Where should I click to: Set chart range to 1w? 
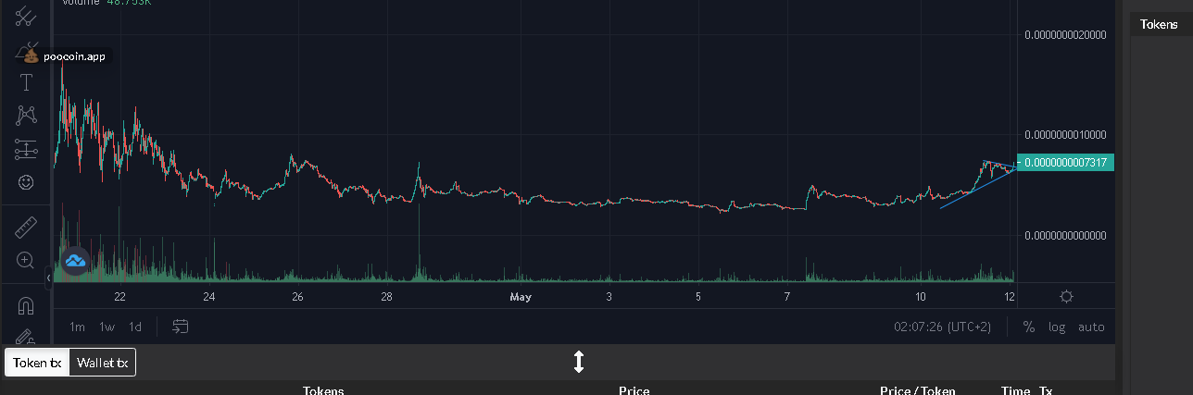pyautogui.click(x=107, y=327)
